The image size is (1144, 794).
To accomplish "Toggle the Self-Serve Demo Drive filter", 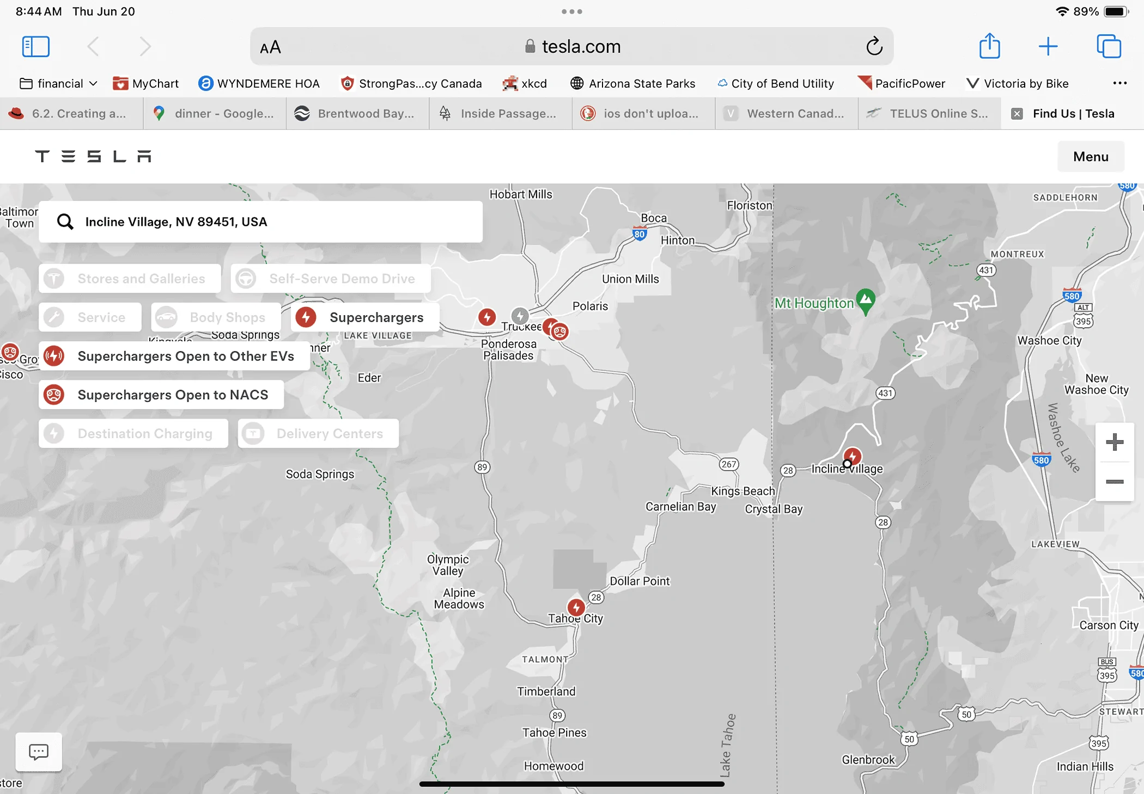I will pyautogui.click(x=331, y=279).
